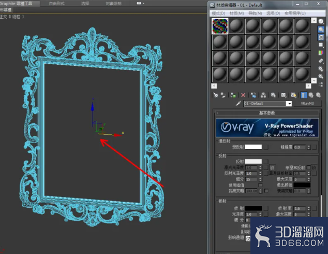Pick material from object with eyedropper

pyautogui.click(x=238, y=104)
